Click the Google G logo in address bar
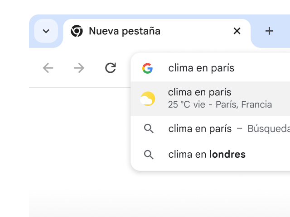290x217 pixels. 147,68
